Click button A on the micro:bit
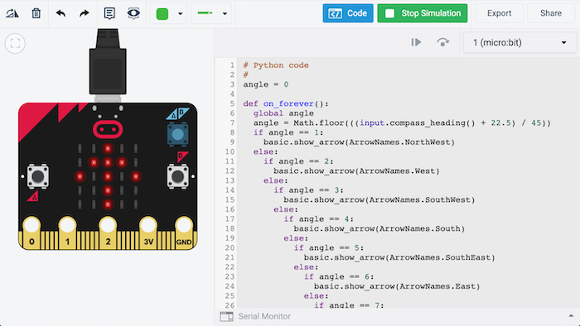The height and width of the screenshot is (326, 580). 38,176
